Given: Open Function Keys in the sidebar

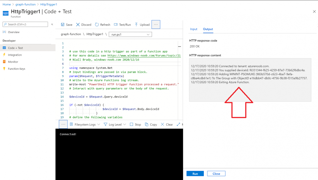Looking at the screenshot, I should point(17,69).
